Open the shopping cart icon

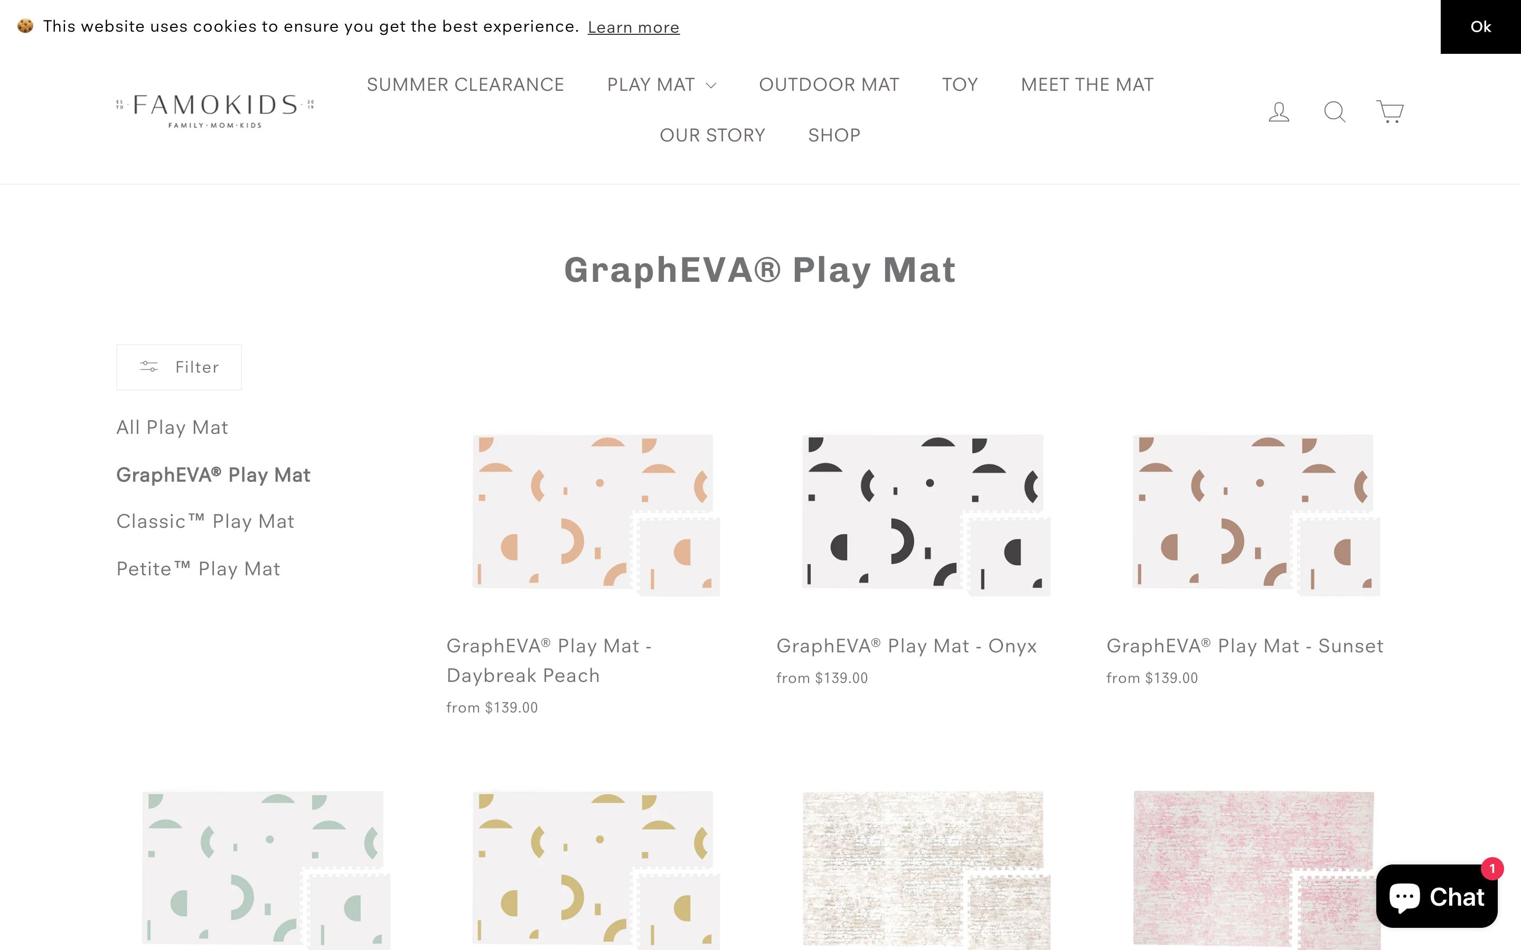pyautogui.click(x=1389, y=112)
